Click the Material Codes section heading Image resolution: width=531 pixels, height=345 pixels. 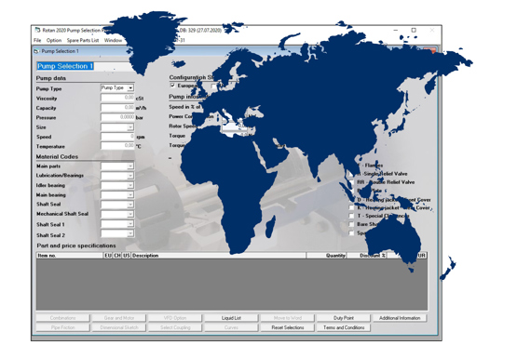tap(57, 156)
